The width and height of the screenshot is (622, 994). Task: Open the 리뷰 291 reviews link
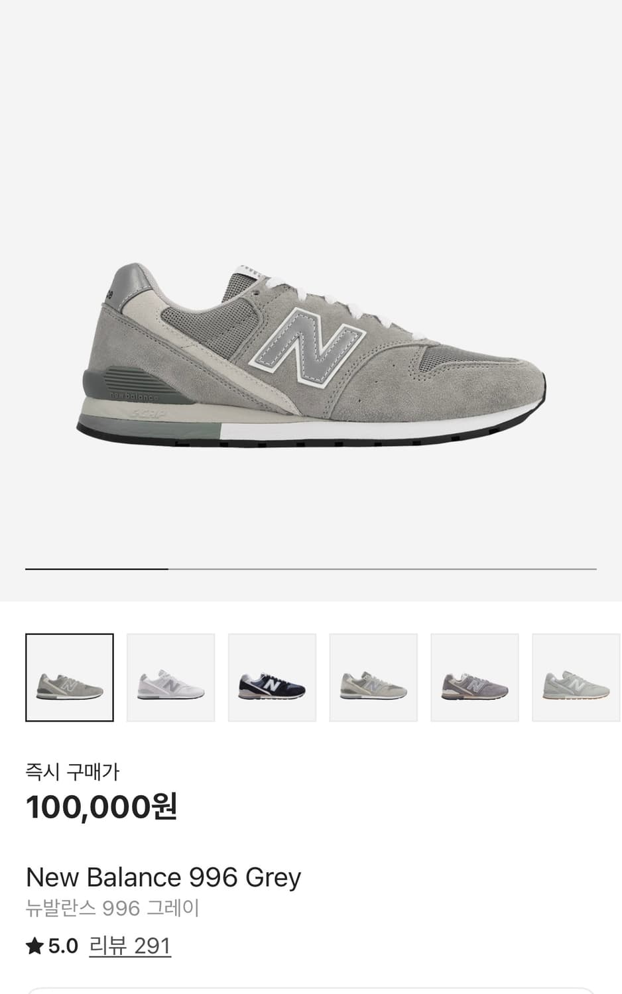coord(130,946)
